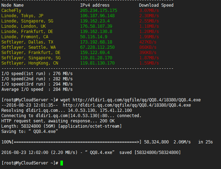Click the Softlayer, HongKong, CN node name

tap(30, 63)
